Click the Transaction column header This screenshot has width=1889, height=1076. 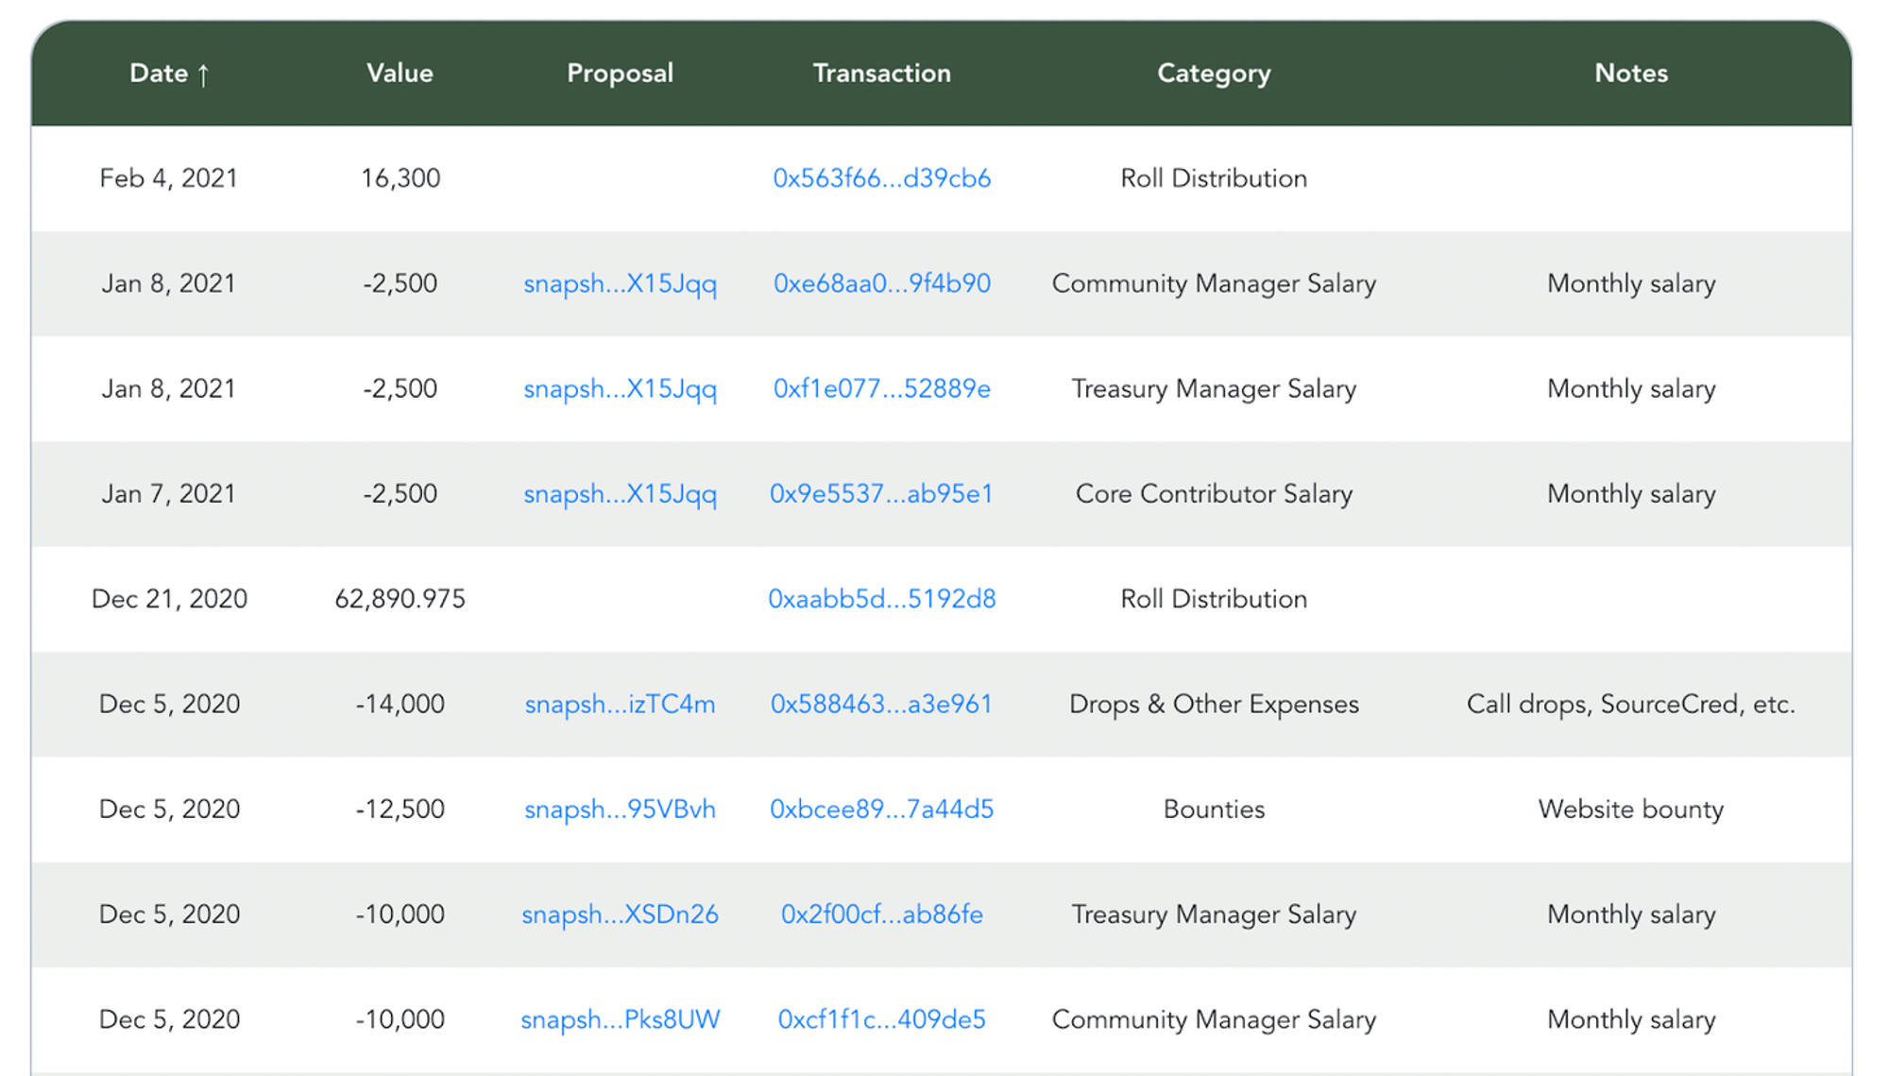point(881,74)
